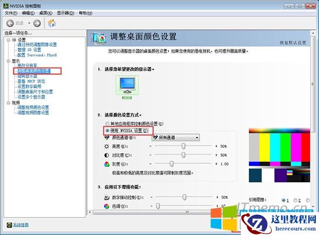Click the 灰度 RGB circles icon

[107, 164]
